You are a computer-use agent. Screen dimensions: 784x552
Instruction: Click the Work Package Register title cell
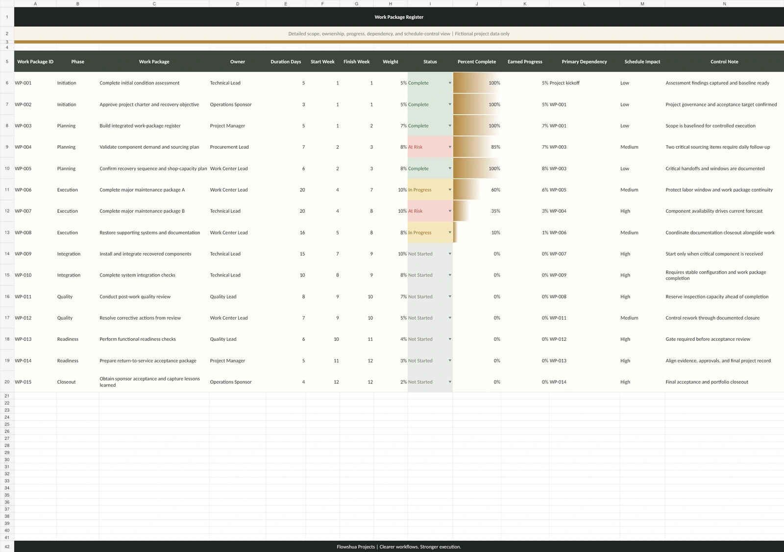399,17
